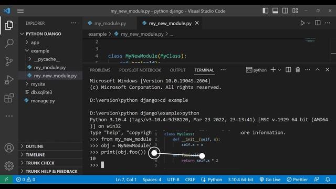The image size is (336, 189).
Task: Open notifications bell
Action: (x=328, y=180)
